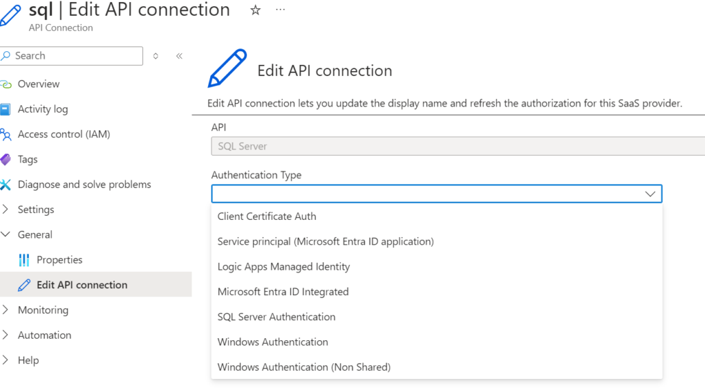Click the Authentication Type dropdown chevron
Image resolution: width=705 pixels, height=390 pixels.
[650, 194]
